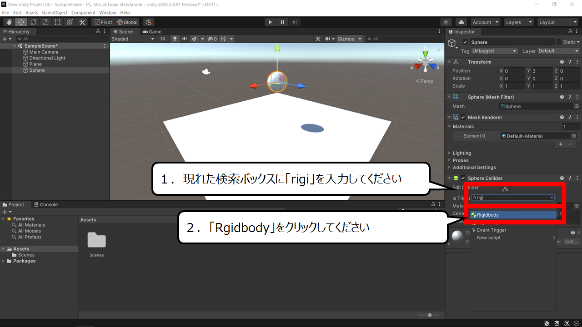Add a material with plus button
The height and width of the screenshot is (327, 582).
[561, 144]
